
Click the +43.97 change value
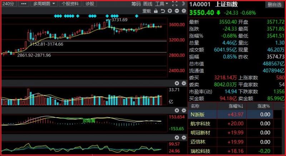click(235, 114)
